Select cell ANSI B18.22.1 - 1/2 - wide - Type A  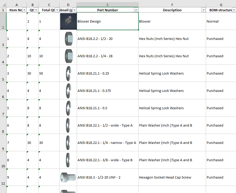[107, 125]
